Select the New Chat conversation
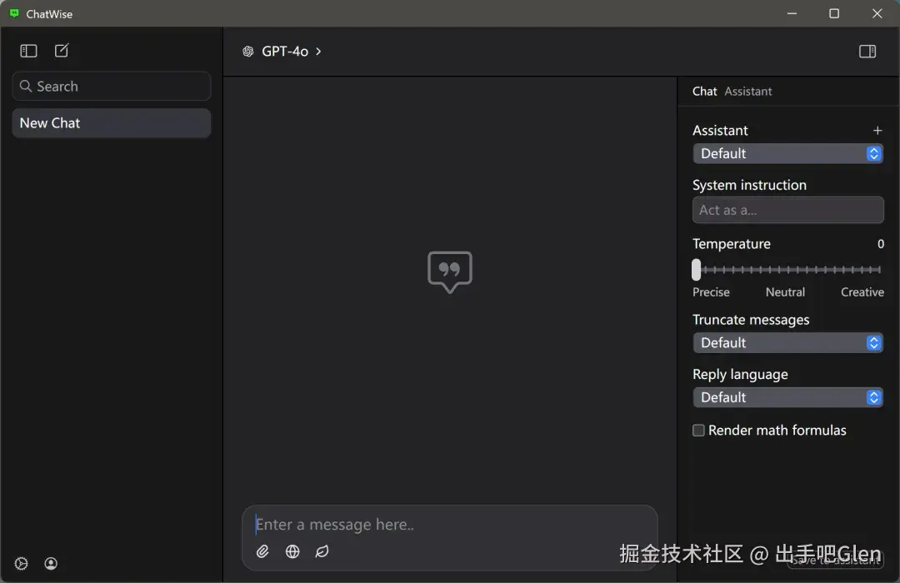Screen dimensions: 900x583 click(111, 122)
